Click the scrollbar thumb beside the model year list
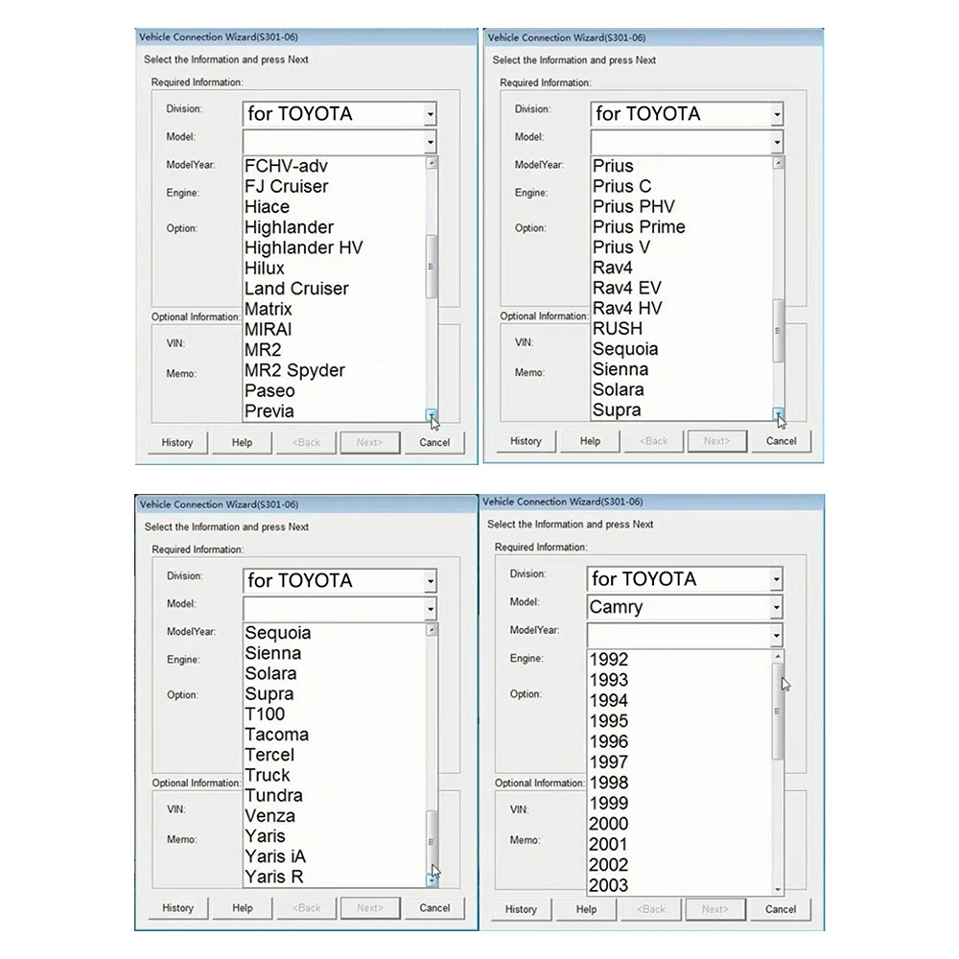 pyautogui.click(x=778, y=711)
